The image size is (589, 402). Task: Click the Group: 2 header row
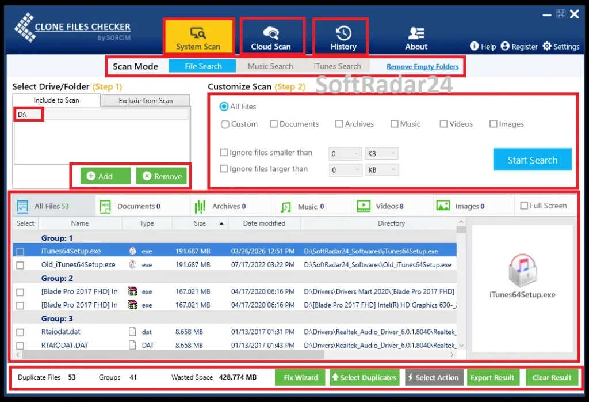[x=235, y=278]
